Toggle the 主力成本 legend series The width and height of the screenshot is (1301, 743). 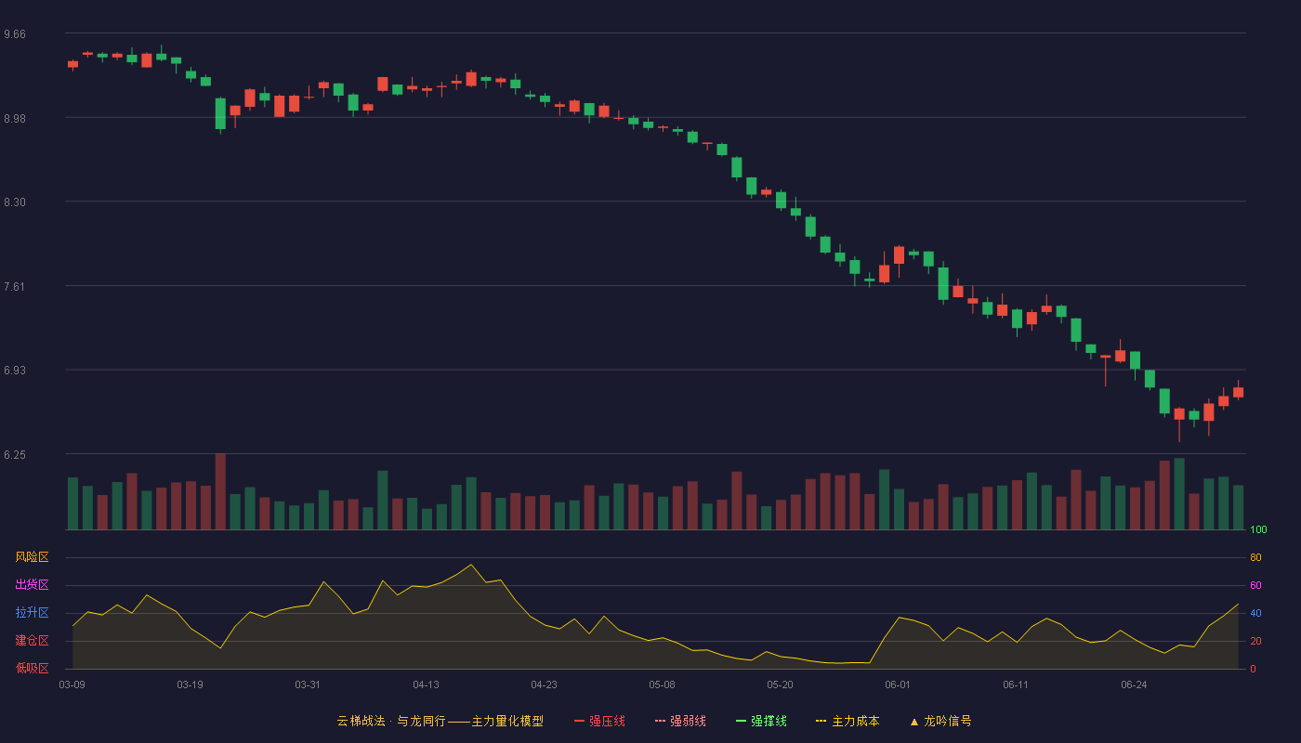pyautogui.click(x=848, y=721)
